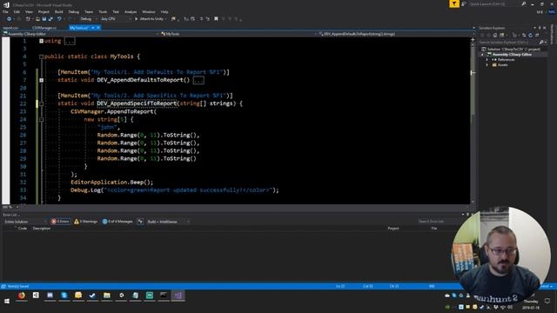557x313 pixels.
Task: Switch to the CSVManager.cs tab
Action: click(44, 28)
